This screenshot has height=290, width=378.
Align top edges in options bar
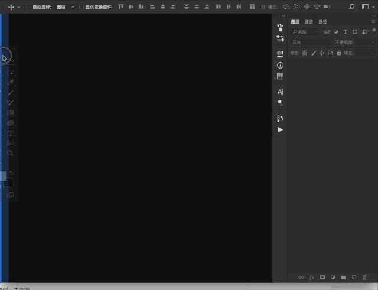point(120,6)
